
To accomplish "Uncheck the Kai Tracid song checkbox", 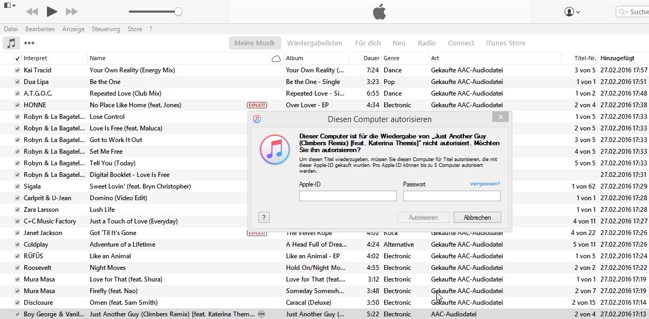I will click(x=17, y=70).
